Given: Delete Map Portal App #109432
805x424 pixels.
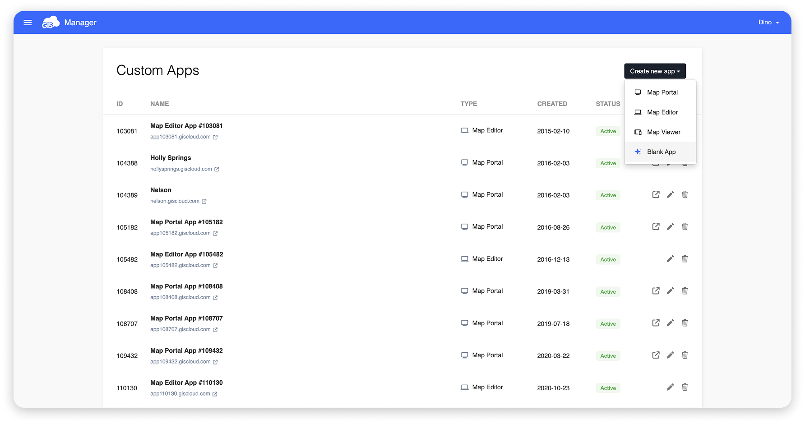Looking at the screenshot, I should click(x=685, y=355).
